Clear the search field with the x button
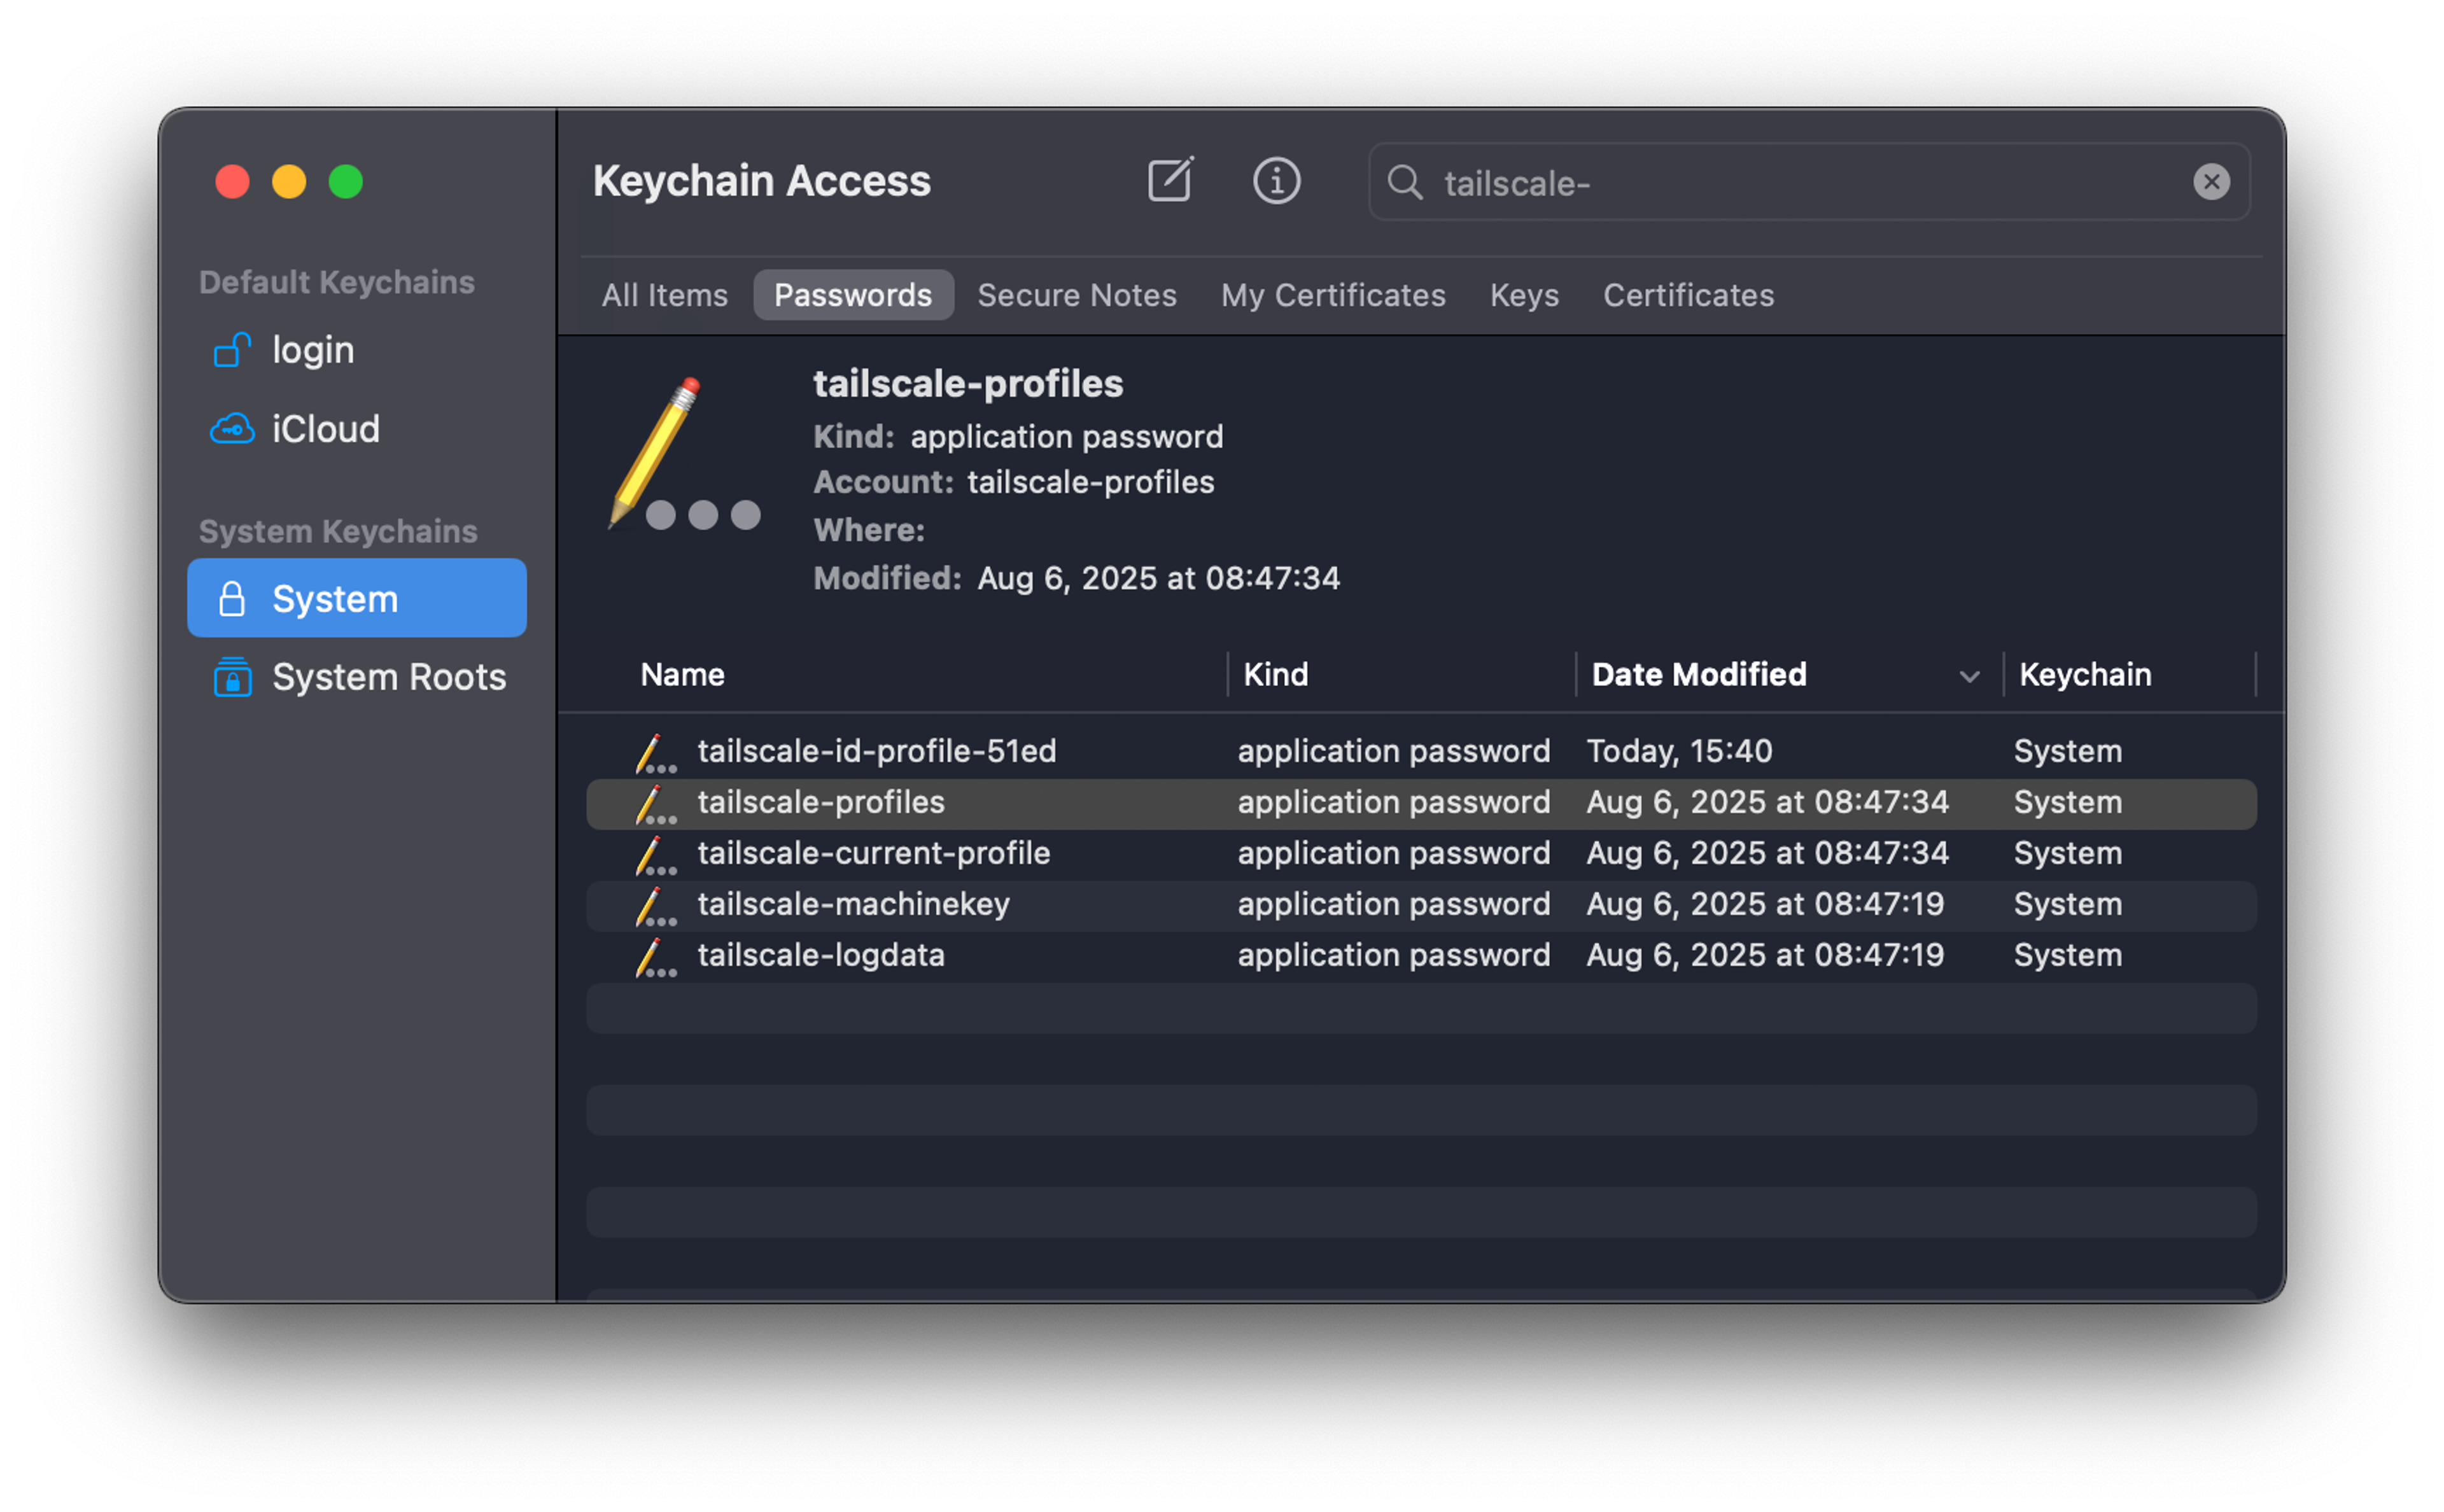This screenshot has height=1512, width=2444. pyautogui.click(x=2211, y=182)
